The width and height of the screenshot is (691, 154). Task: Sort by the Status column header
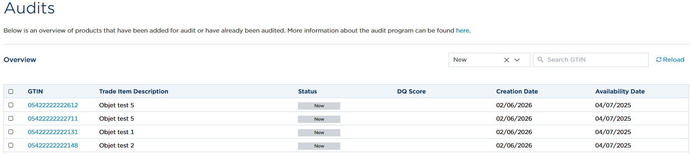pos(308,92)
